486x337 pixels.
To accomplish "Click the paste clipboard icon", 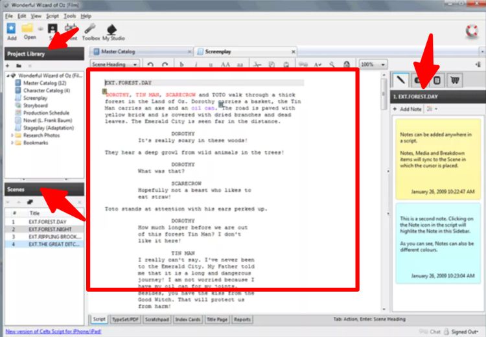I will tap(286, 65).
